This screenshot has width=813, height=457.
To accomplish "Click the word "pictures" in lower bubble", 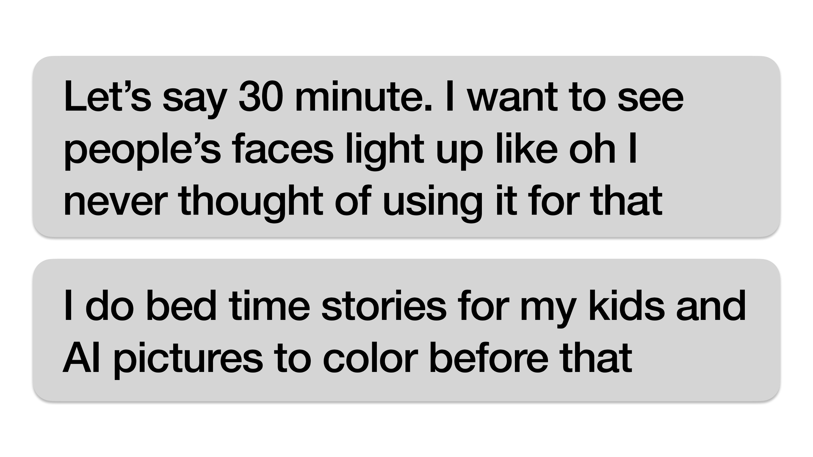I will tap(188, 360).
